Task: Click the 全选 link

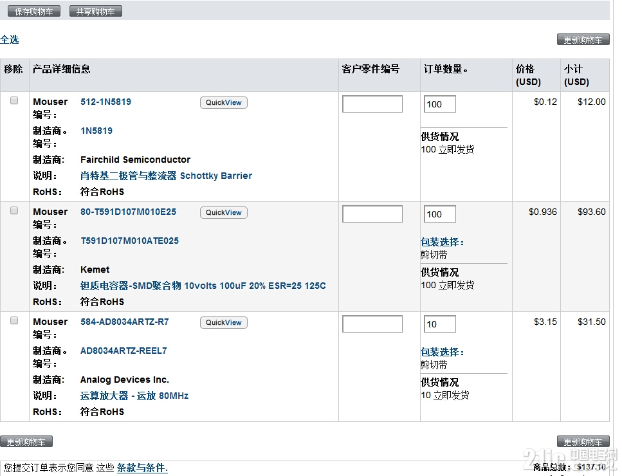Action: pyautogui.click(x=10, y=39)
